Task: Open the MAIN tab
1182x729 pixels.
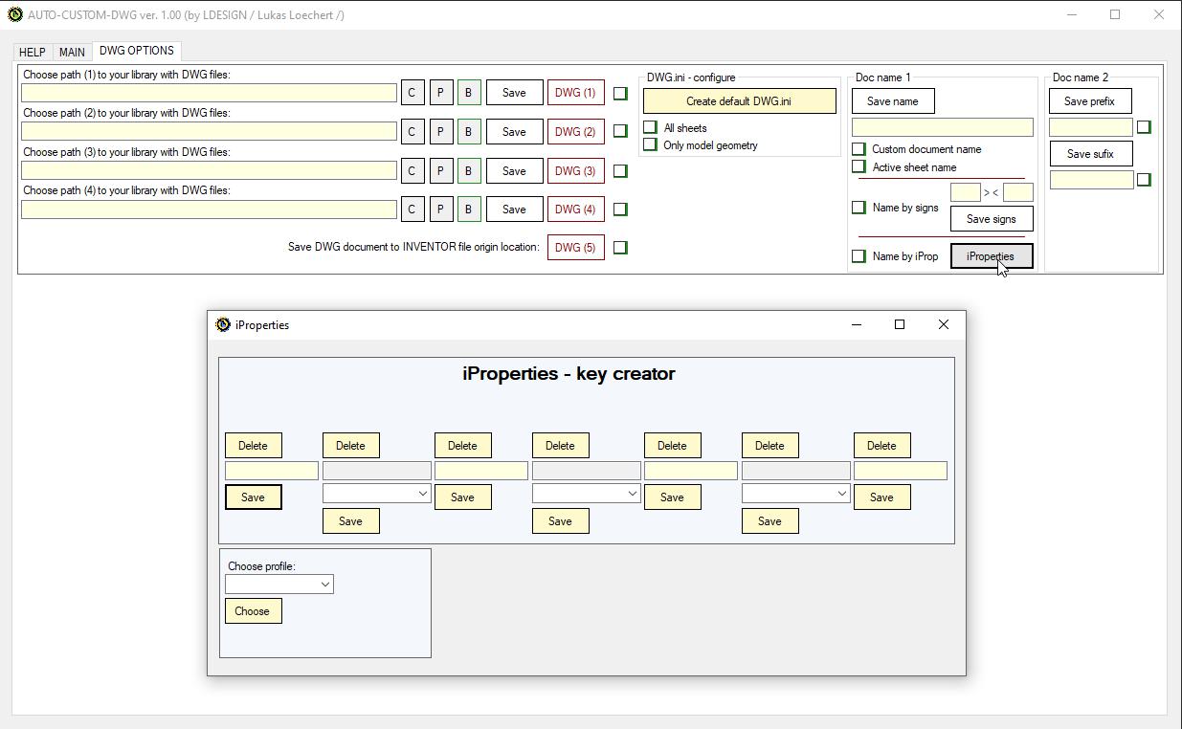Action: (72, 52)
